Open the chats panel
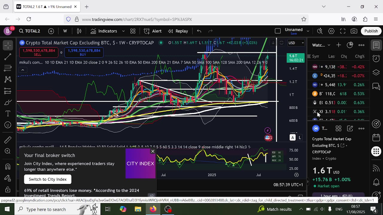This screenshot has height=215, width=383. point(376,87)
